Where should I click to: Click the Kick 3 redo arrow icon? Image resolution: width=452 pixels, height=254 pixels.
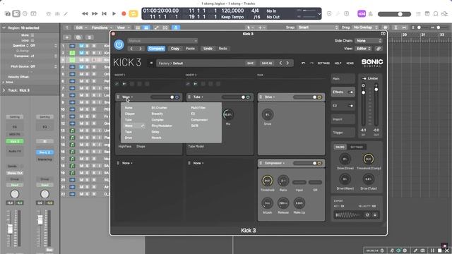[311, 63]
